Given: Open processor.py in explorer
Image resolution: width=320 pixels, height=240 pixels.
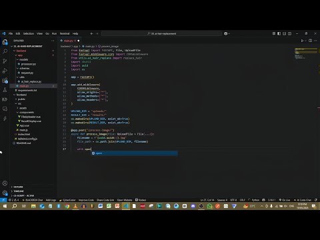Looking at the screenshot, I should (29, 64).
